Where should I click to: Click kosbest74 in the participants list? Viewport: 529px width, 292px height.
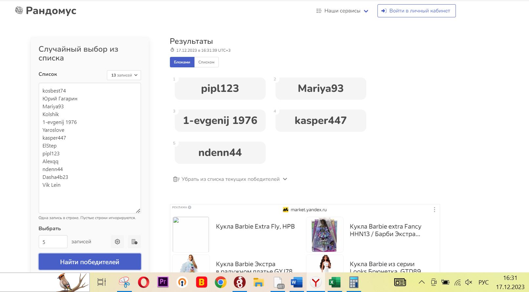54,91
